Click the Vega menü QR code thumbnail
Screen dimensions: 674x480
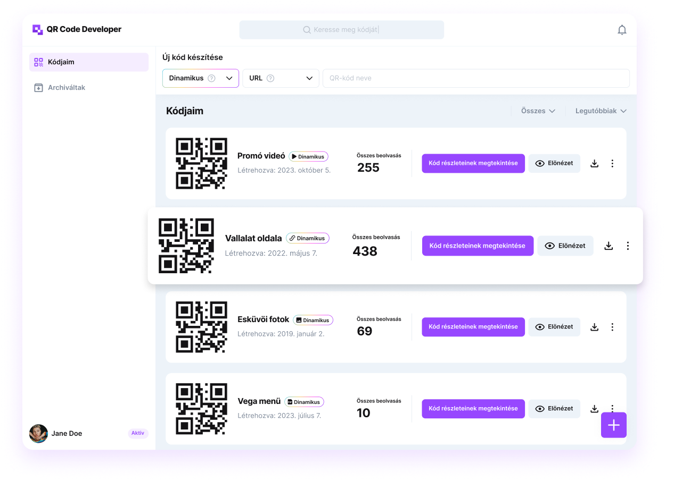pos(201,409)
